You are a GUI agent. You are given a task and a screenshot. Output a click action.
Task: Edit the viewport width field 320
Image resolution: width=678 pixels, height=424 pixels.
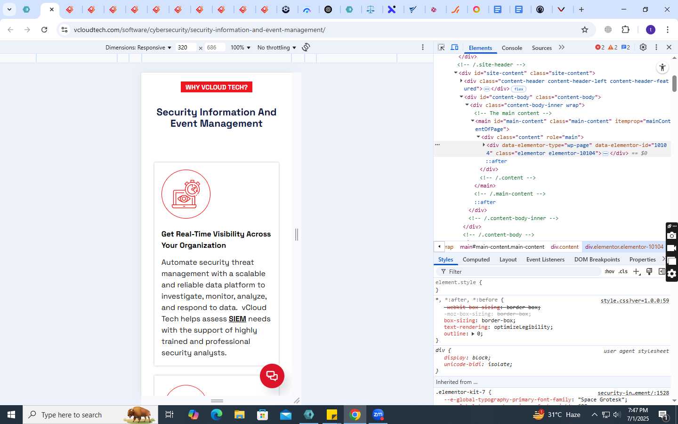pyautogui.click(x=186, y=48)
